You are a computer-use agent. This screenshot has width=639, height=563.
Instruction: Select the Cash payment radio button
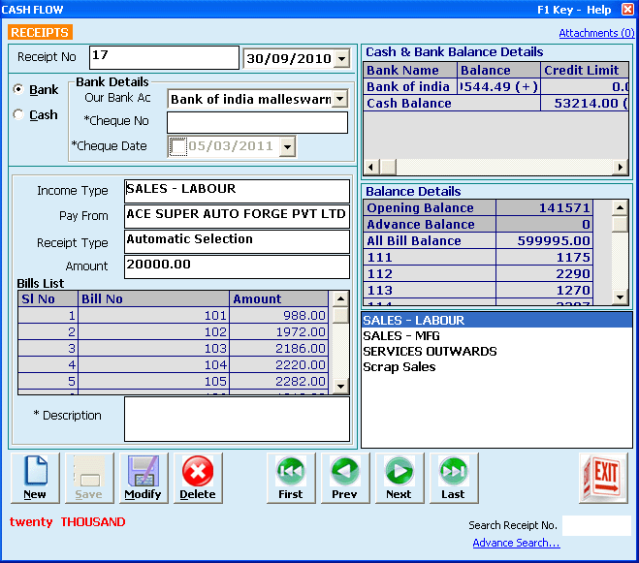click(x=18, y=114)
